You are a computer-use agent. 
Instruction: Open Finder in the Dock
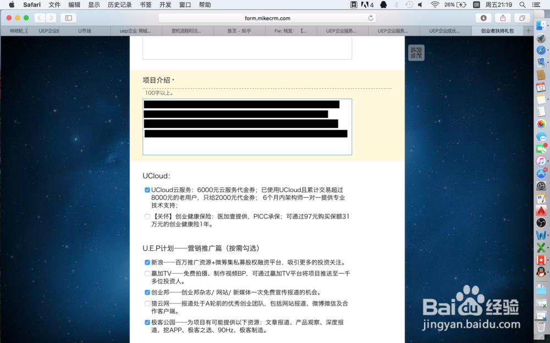541,25
